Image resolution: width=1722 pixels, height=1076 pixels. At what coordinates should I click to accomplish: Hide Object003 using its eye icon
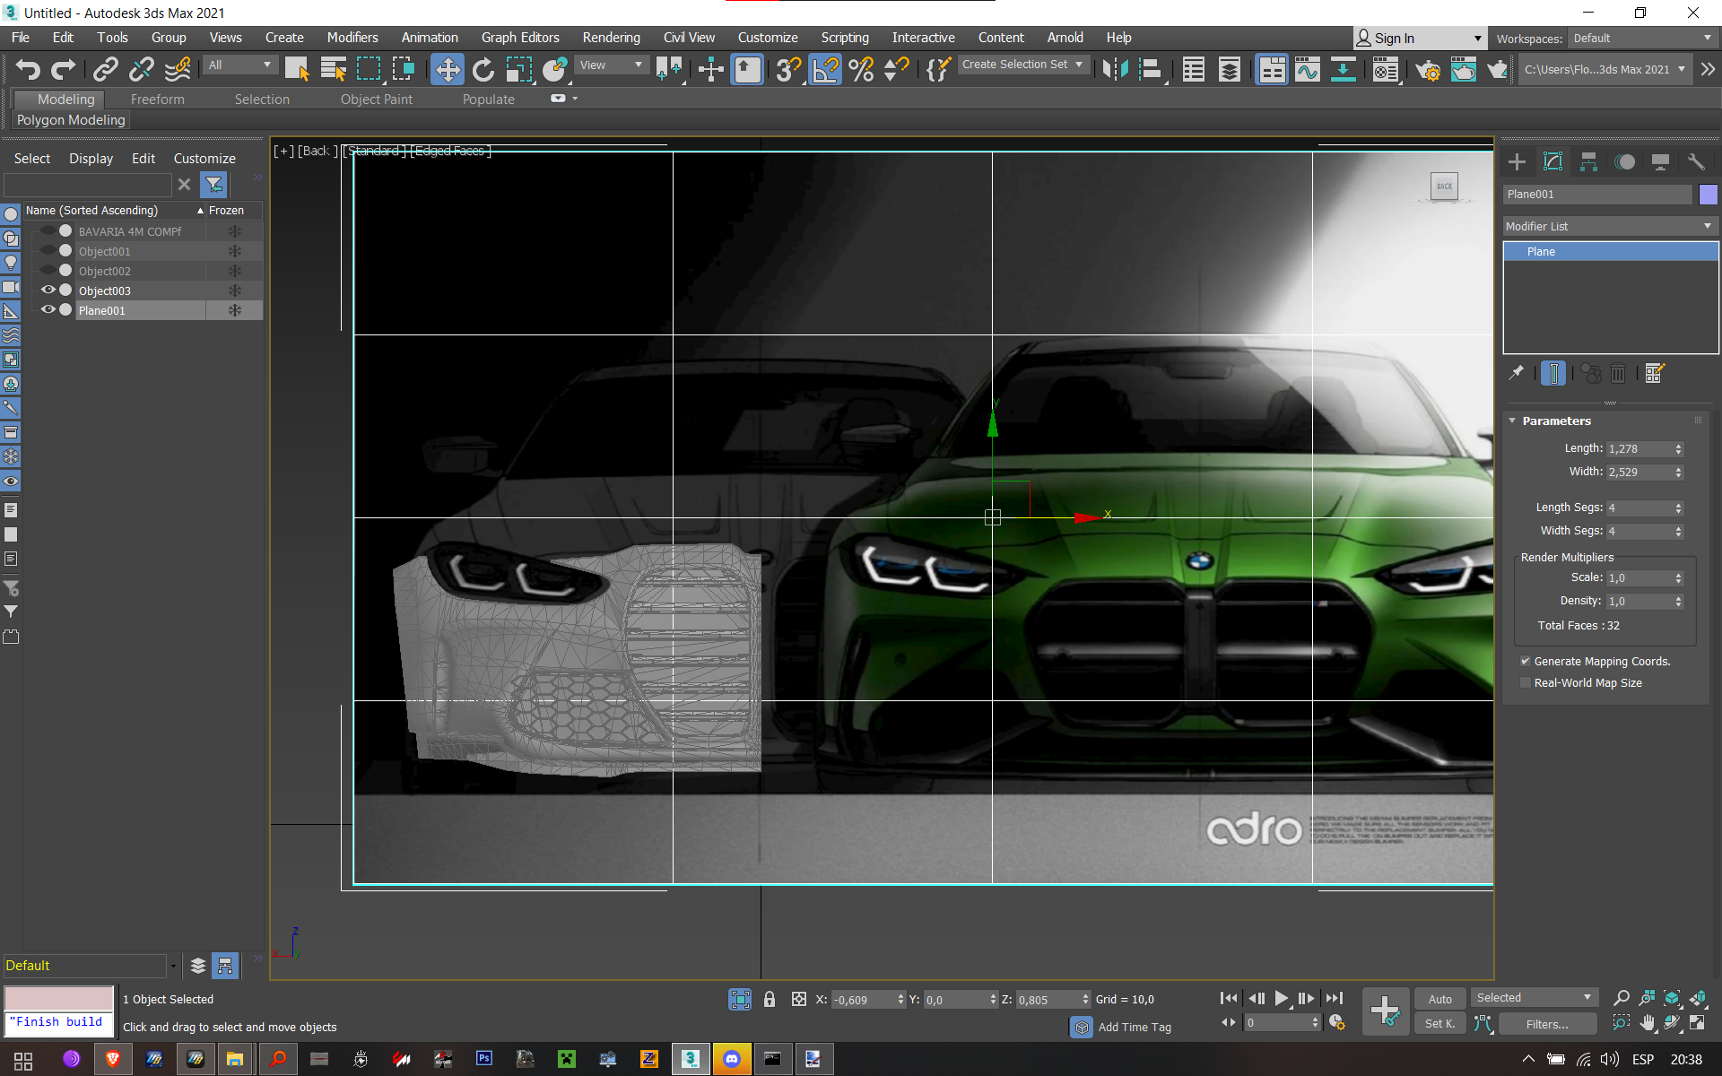pos(48,290)
